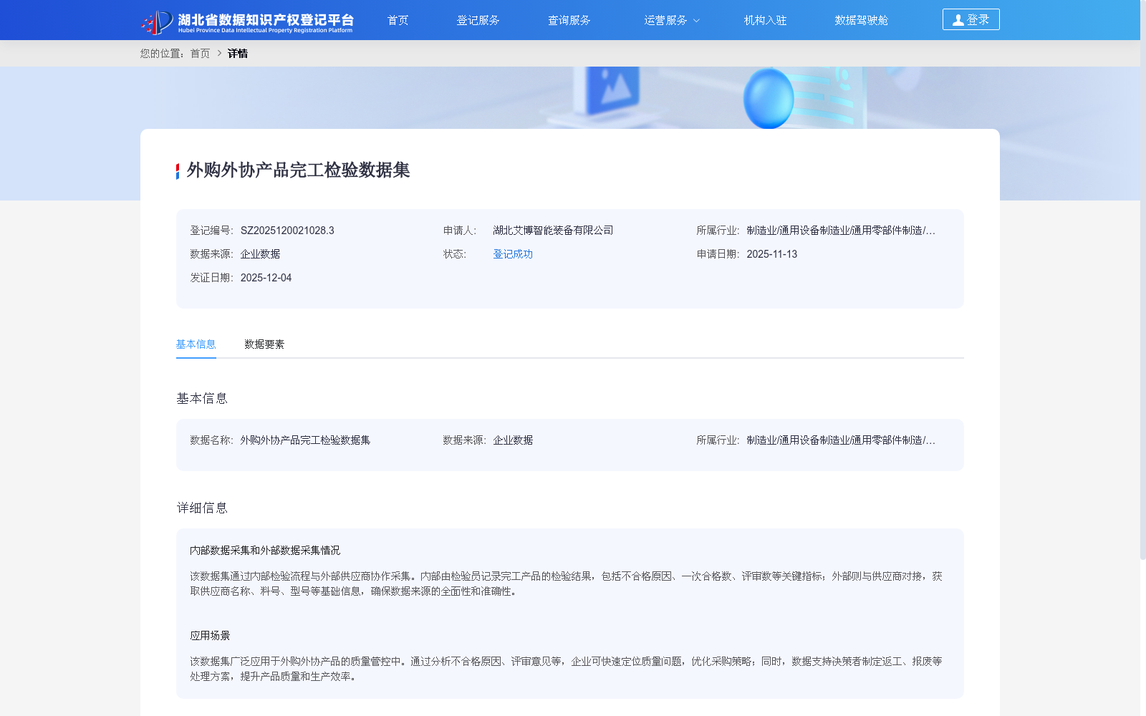
Task: Open the 登记服务 menu
Action: click(x=478, y=20)
